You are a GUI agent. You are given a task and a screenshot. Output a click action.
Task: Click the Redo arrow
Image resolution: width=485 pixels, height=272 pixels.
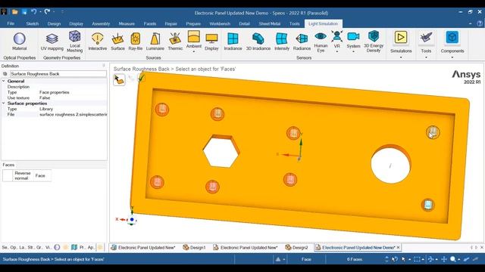click(47, 12)
